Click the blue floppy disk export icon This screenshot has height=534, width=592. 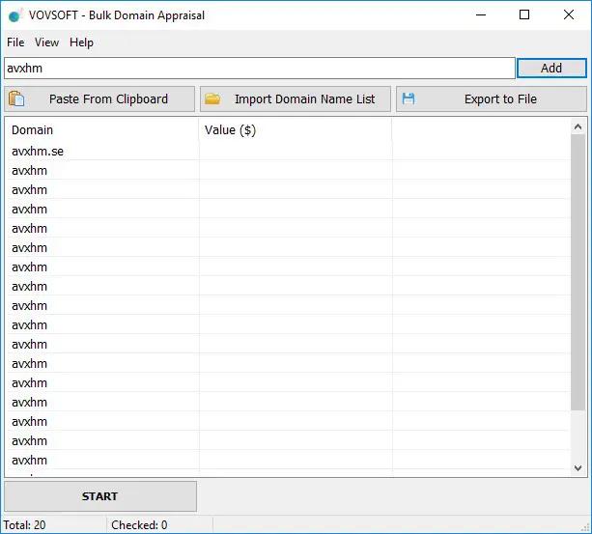coord(409,98)
